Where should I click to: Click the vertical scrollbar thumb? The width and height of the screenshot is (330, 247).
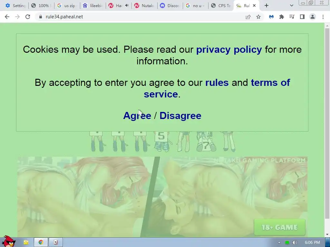pos(327,123)
